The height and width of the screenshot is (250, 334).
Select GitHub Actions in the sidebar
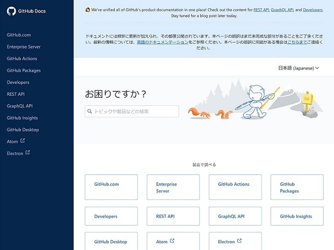click(22, 59)
